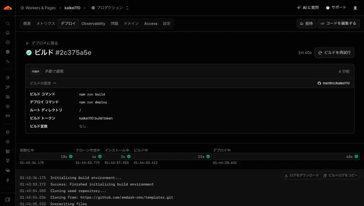The width and height of the screenshot is (364, 206).
Task: Open the 問題 tab
Action: click(x=114, y=24)
